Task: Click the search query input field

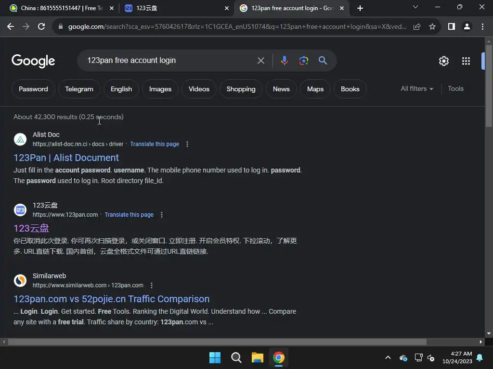Action: coord(170,60)
